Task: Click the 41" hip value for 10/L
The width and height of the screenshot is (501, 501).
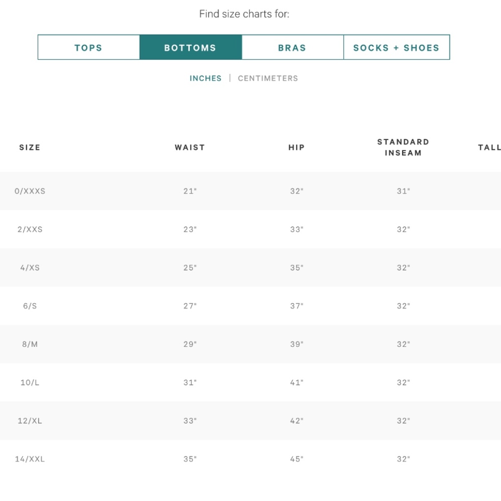Action: point(297,382)
